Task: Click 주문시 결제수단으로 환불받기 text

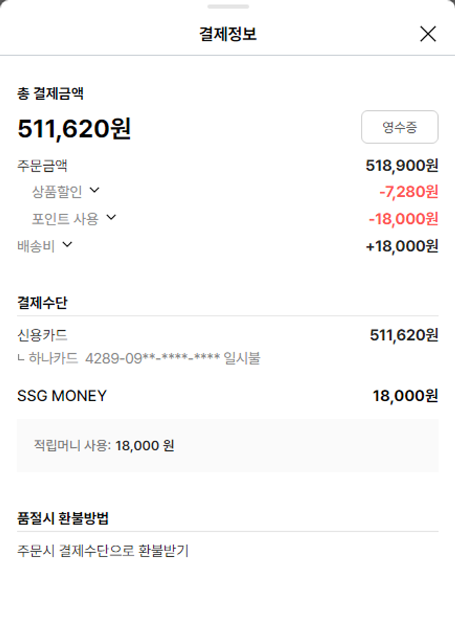Action: point(103,551)
